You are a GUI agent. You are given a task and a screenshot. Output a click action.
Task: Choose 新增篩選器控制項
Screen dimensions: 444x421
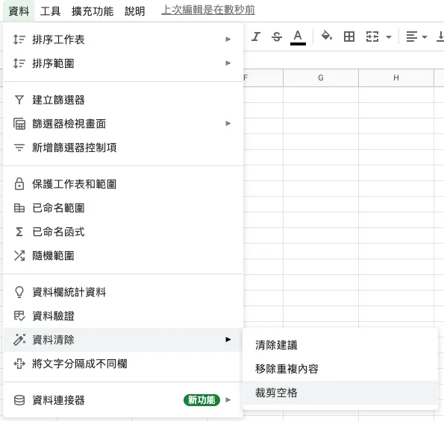(123, 148)
